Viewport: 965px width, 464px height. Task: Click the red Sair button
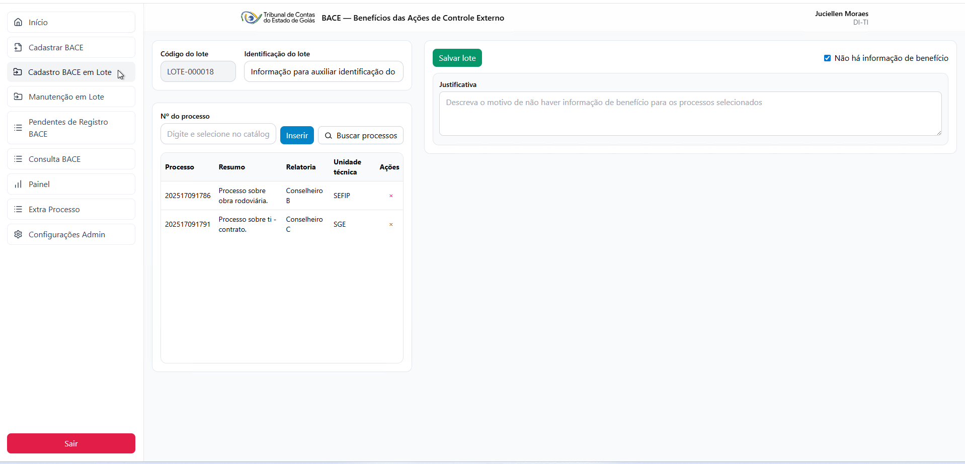71,443
